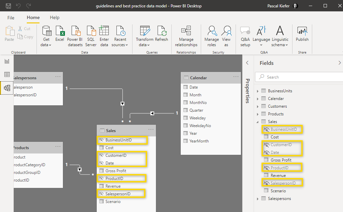The image size is (343, 212).
Task: Select Revenue field in Fields list
Action: click(278, 176)
